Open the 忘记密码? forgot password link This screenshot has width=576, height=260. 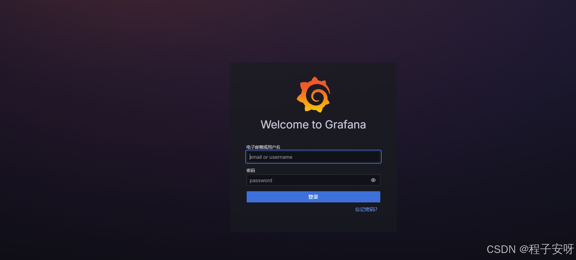coord(366,209)
